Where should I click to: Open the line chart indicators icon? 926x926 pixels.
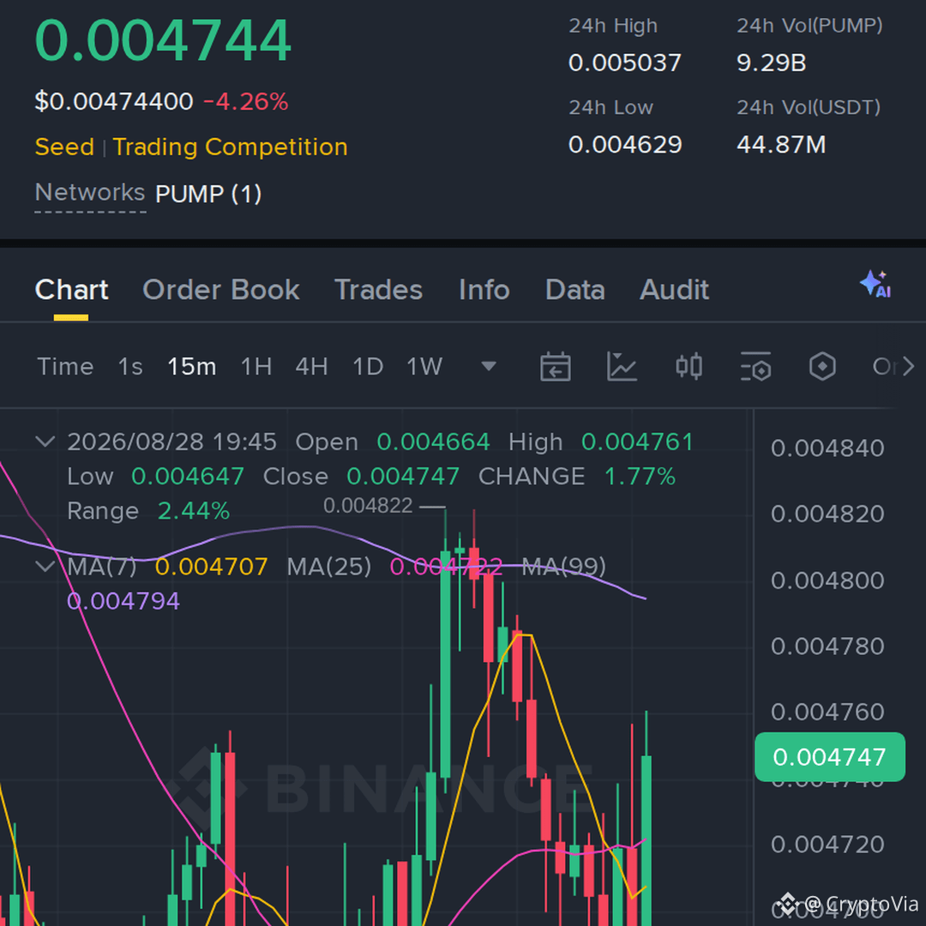click(622, 367)
